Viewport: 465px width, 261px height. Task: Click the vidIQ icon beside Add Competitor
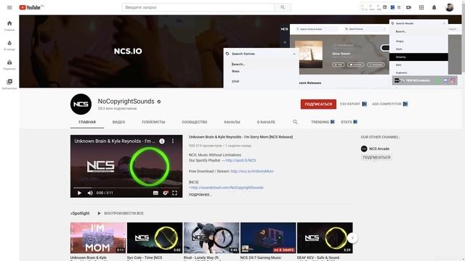[x=405, y=104]
